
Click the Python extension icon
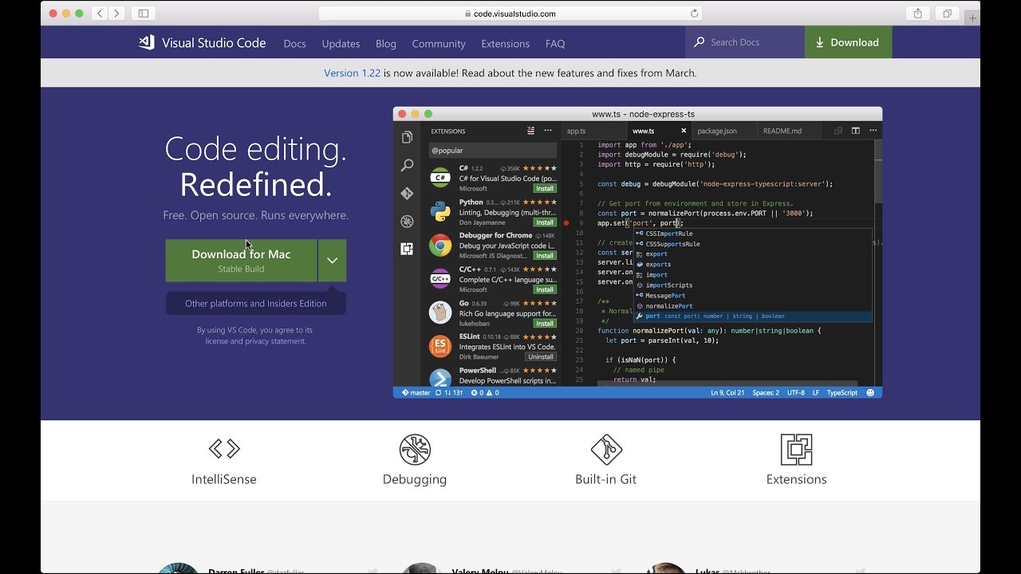coord(440,211)
